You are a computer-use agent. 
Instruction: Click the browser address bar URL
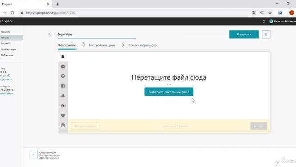[x=50, y=13]
